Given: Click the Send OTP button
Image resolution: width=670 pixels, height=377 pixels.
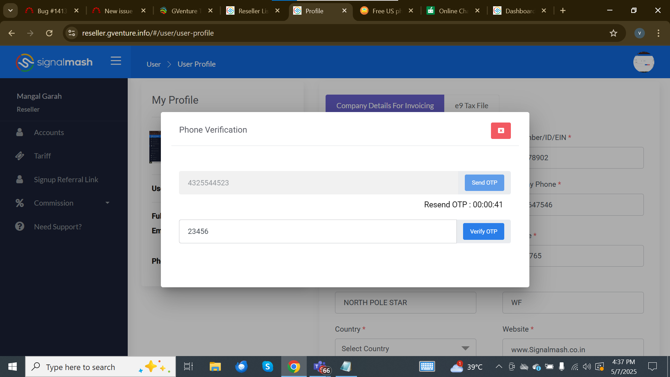Looking at the screenshot, I should point(484,183).
